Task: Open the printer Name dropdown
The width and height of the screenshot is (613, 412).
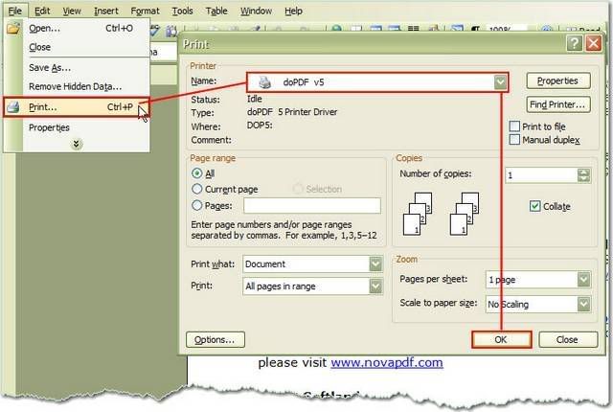Action: (x=500, y=82)
